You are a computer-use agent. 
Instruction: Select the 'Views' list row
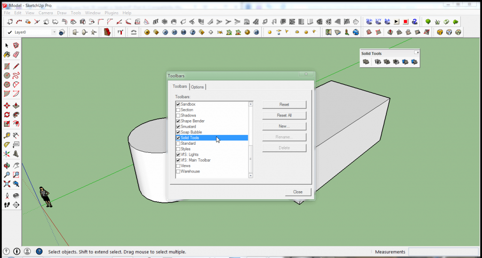[x=212, y=166]
